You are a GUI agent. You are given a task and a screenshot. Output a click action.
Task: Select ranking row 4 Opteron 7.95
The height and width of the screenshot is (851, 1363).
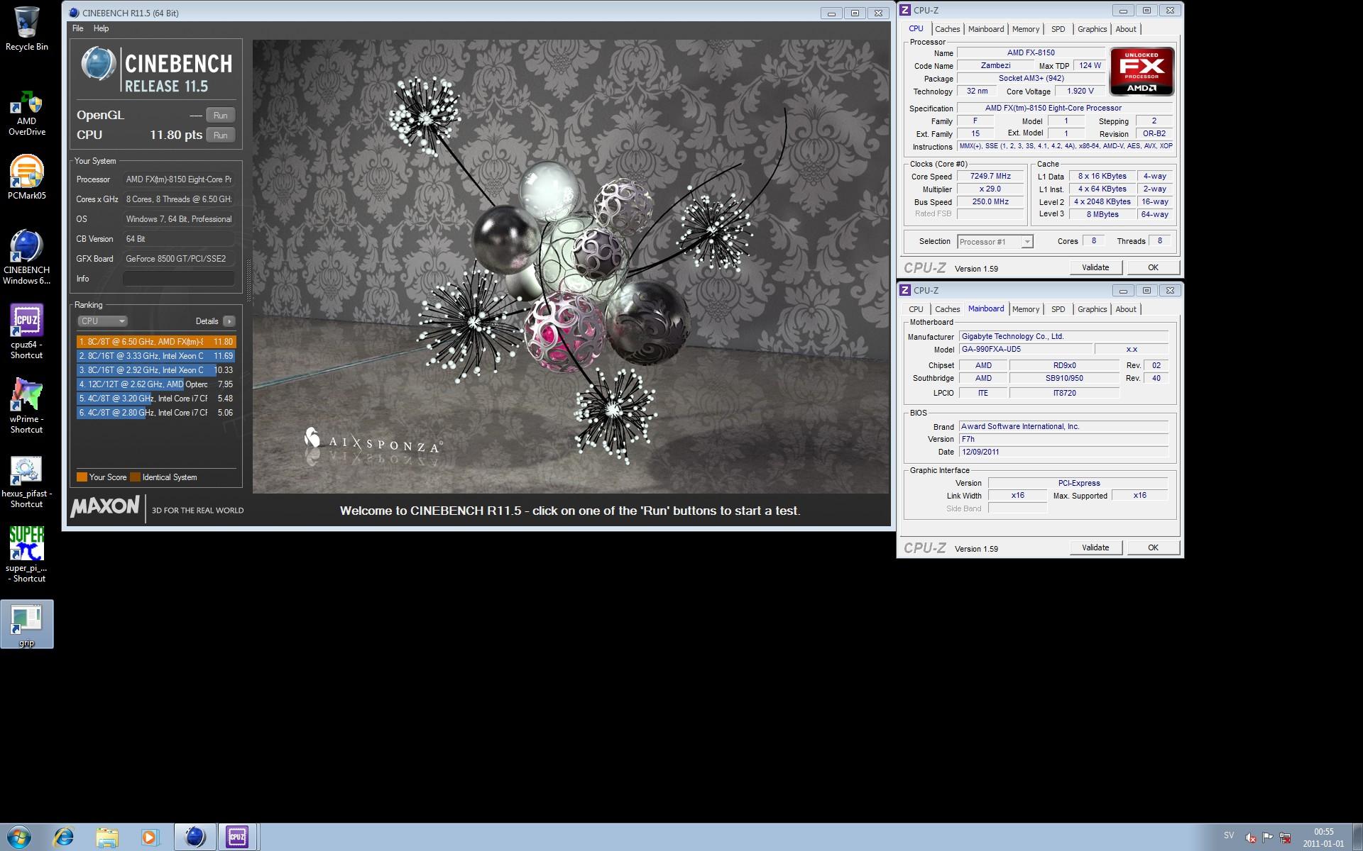(x=156, y=384)
